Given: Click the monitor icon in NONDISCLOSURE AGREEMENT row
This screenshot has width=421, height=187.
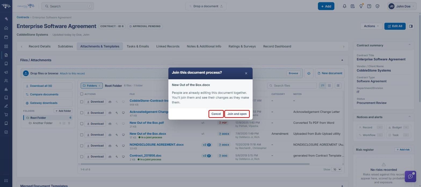Looking at the screenshot, I should click(123, 146).
